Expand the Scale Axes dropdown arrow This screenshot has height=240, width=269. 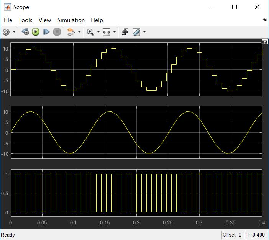coord(115,32)
